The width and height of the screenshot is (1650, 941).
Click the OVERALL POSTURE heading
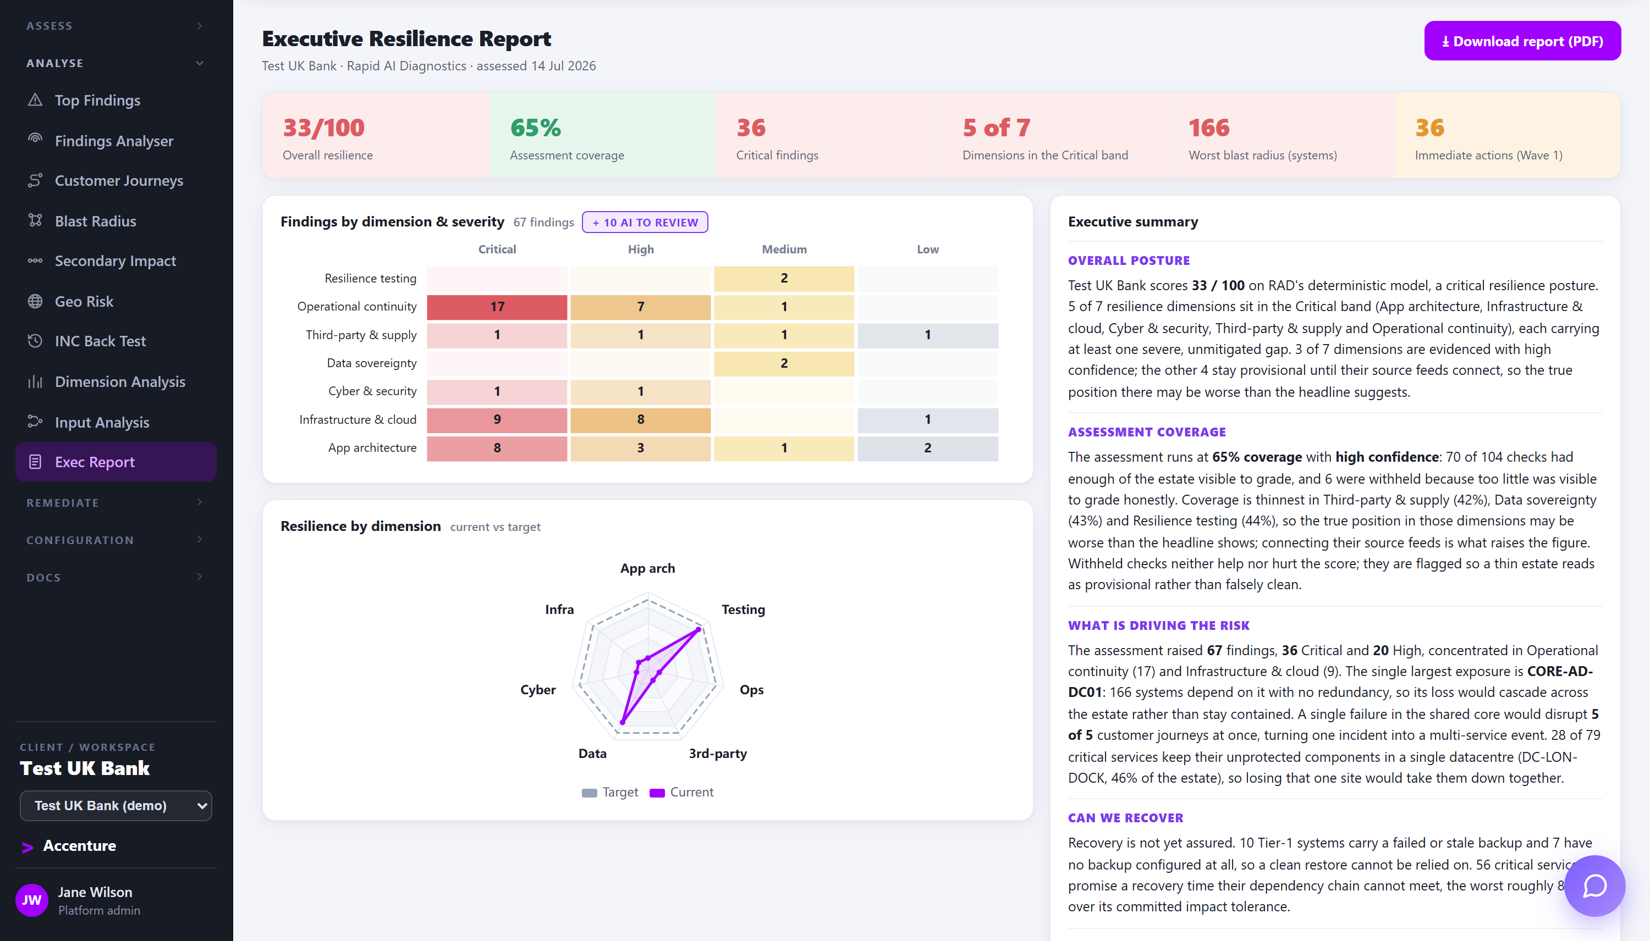[1128, 261]
